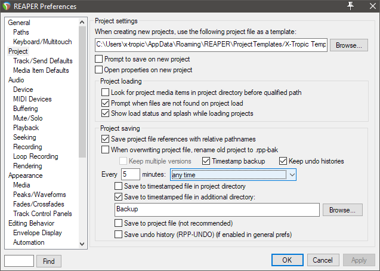The height and width of the screenshot is (271, 380).
Task: Open Automation settings
Action: 29,242
